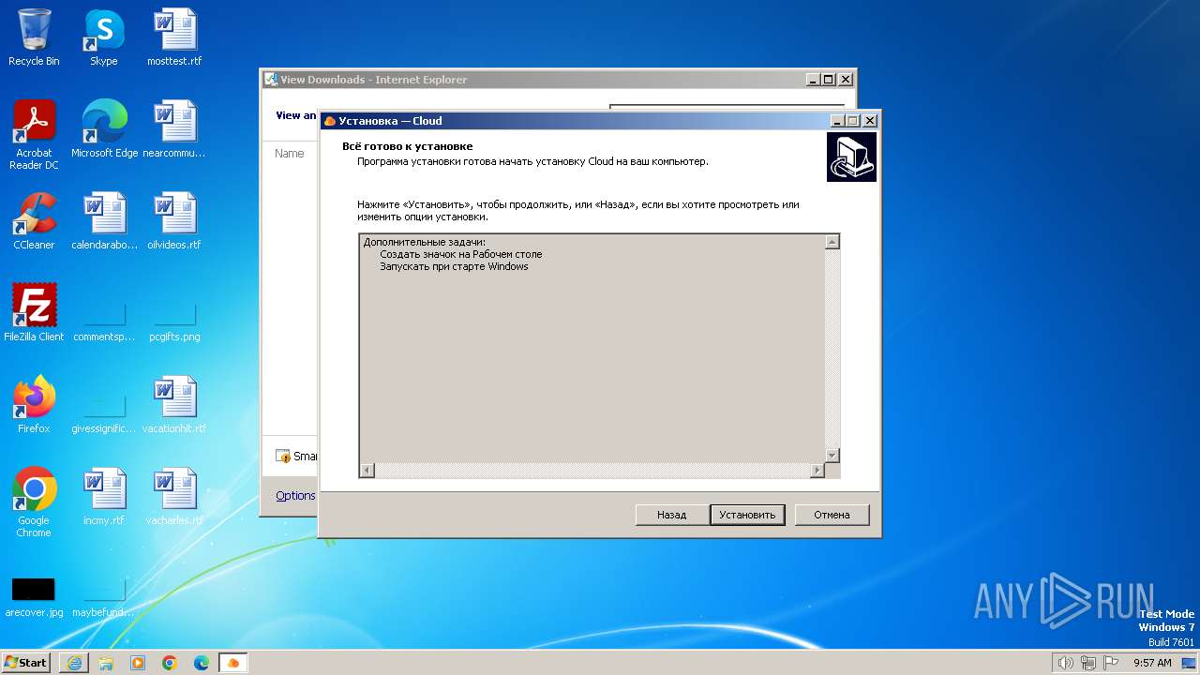The width and height of the screenshot is (1200, 675).
Task: Open the Firefox desktop shortcut
Action: tap(34, 405)
